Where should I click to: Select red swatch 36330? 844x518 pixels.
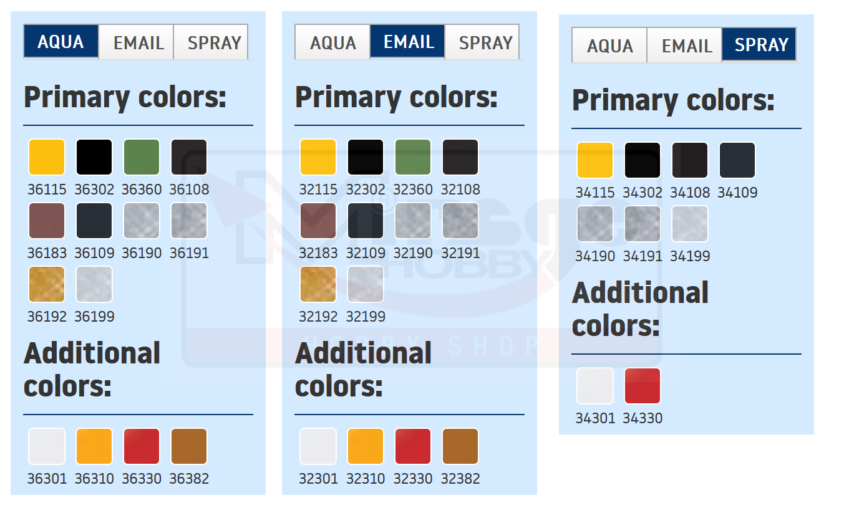tap(142, 446)
